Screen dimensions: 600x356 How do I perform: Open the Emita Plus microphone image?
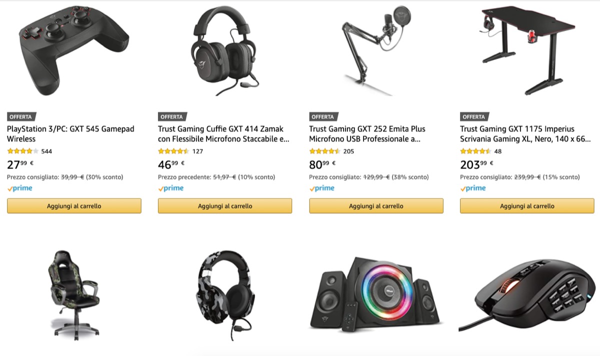pos(375,50)
